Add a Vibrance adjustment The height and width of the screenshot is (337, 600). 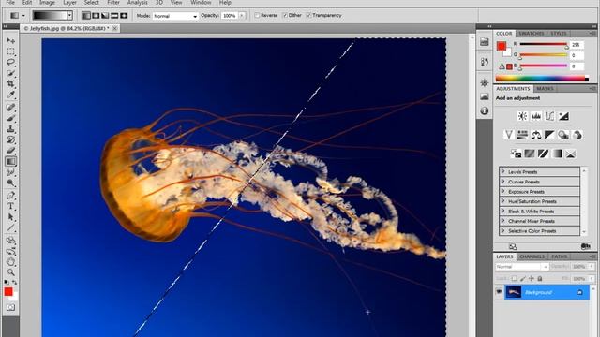pyautogui.click(x=508, y=135)
